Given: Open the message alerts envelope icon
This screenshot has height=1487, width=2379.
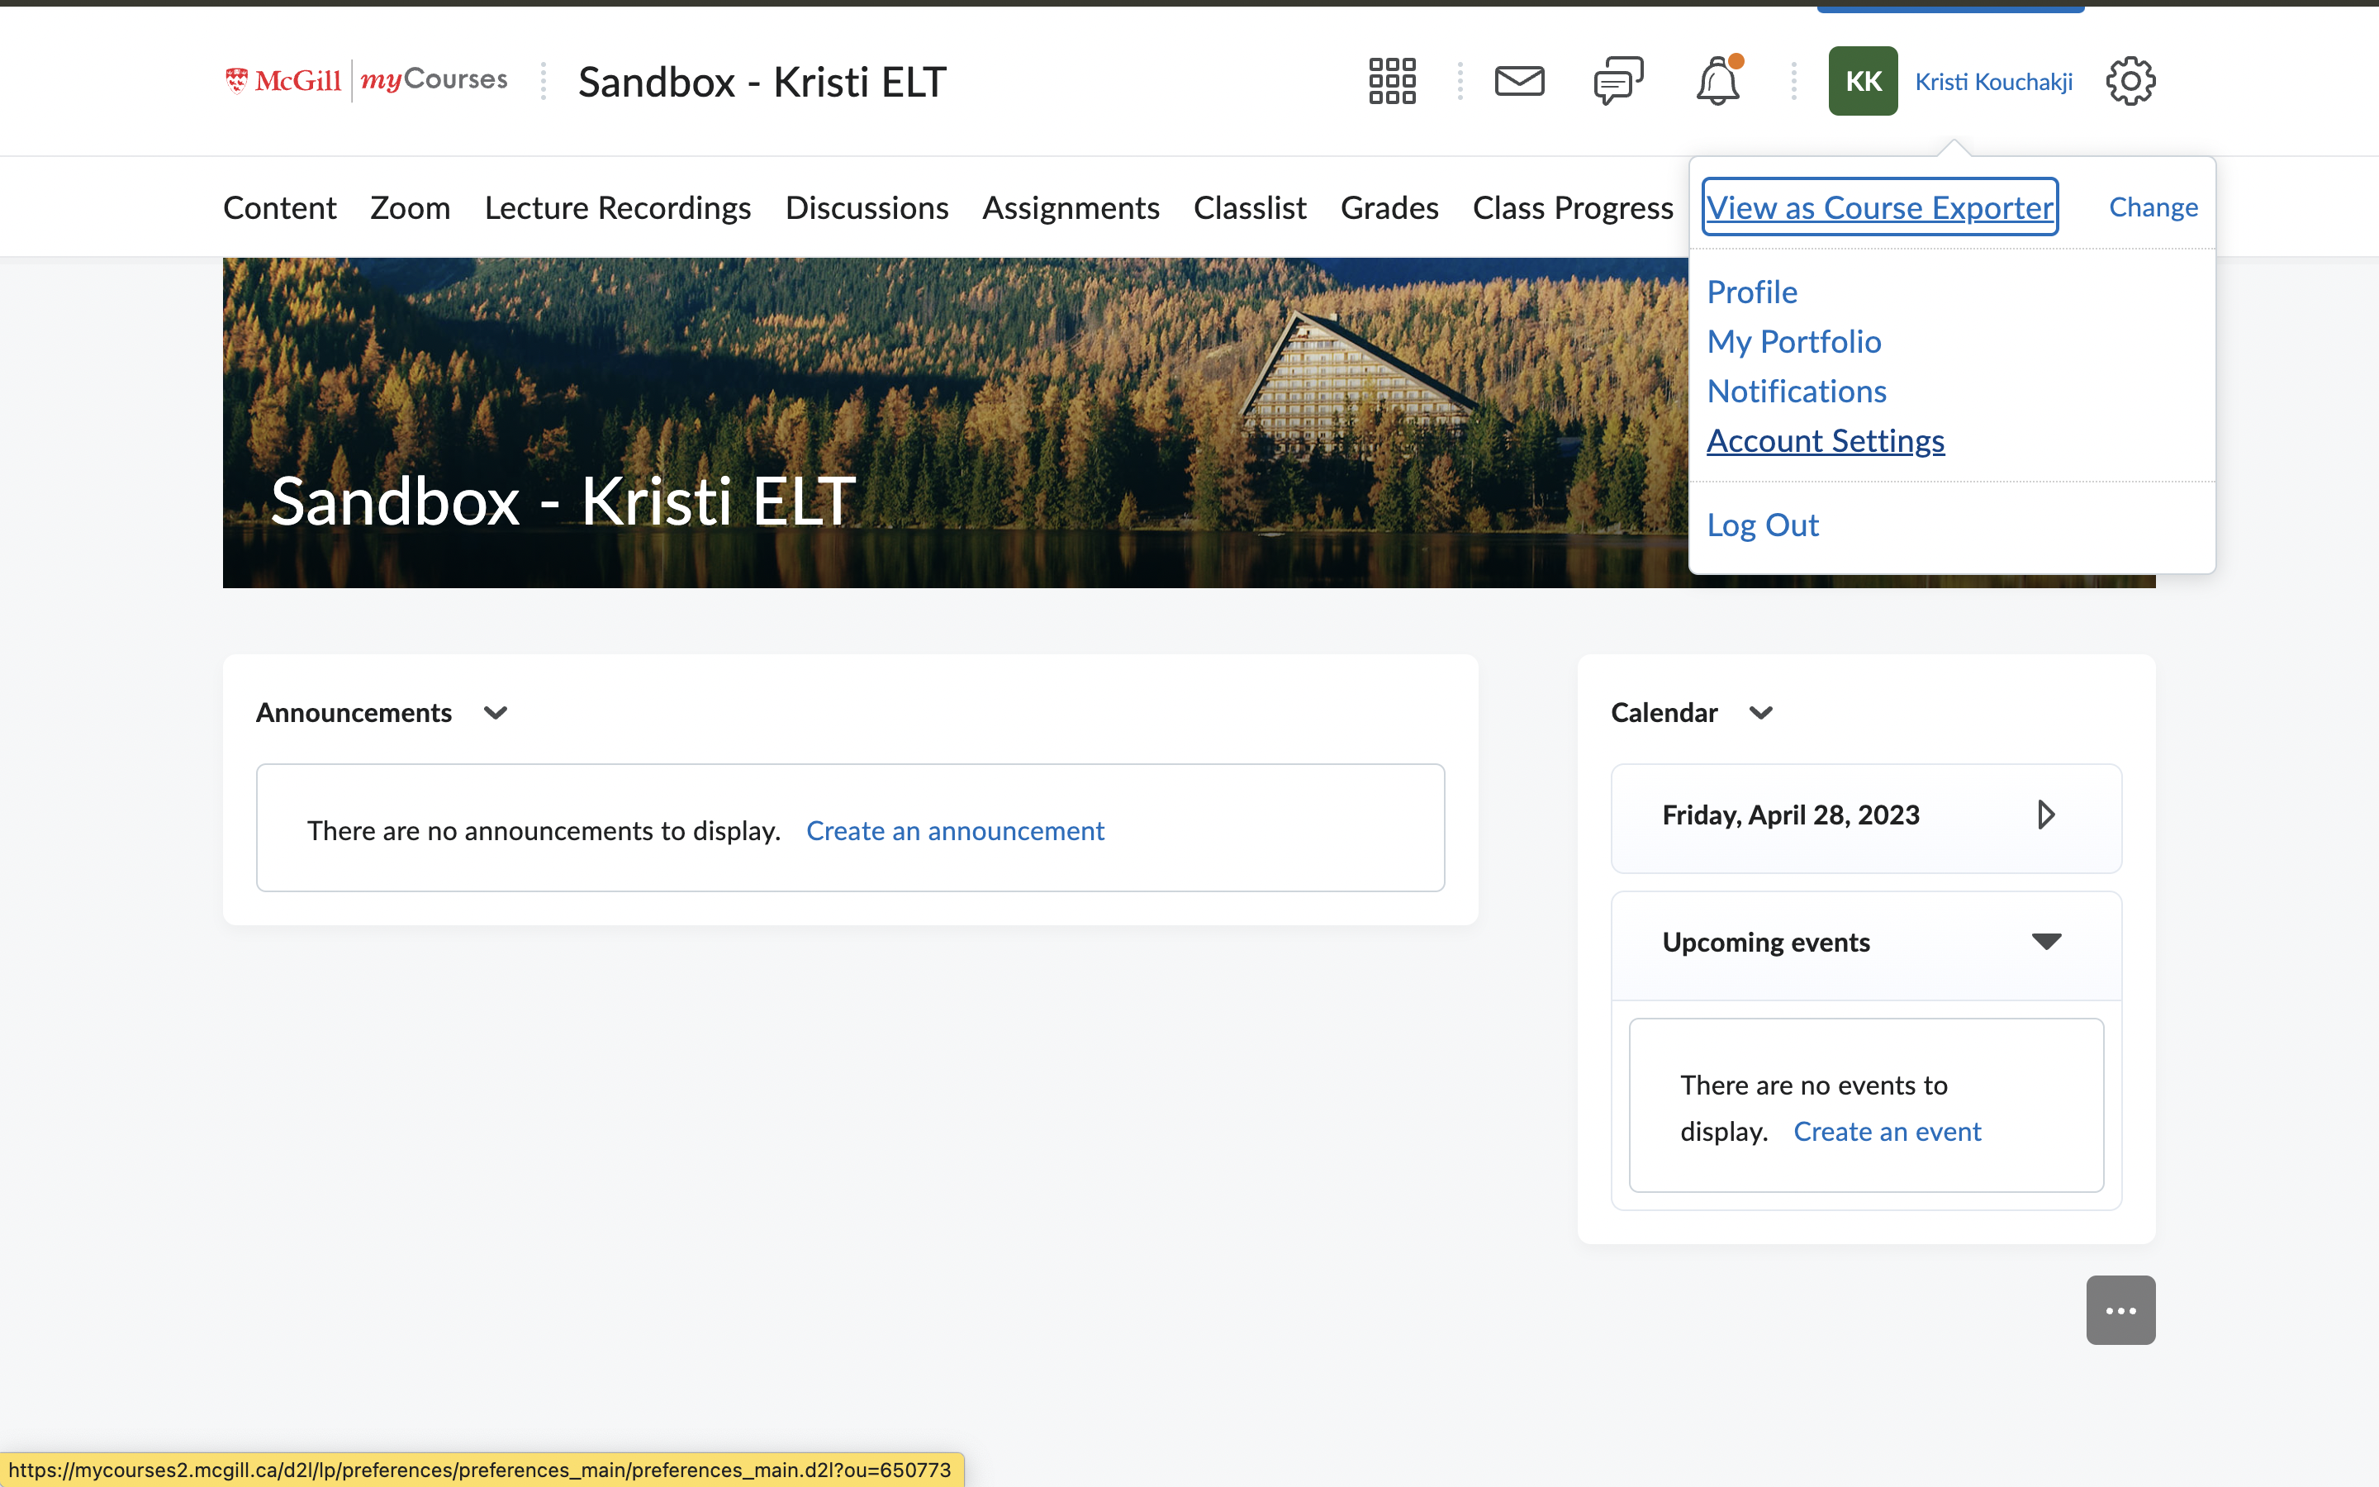Looking at the screenshot, I should tap(1519, 81).
